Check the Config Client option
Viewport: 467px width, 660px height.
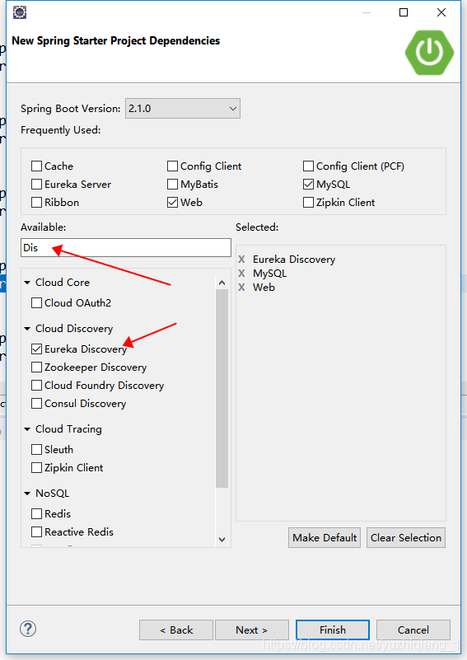click(x=172, y=166)
